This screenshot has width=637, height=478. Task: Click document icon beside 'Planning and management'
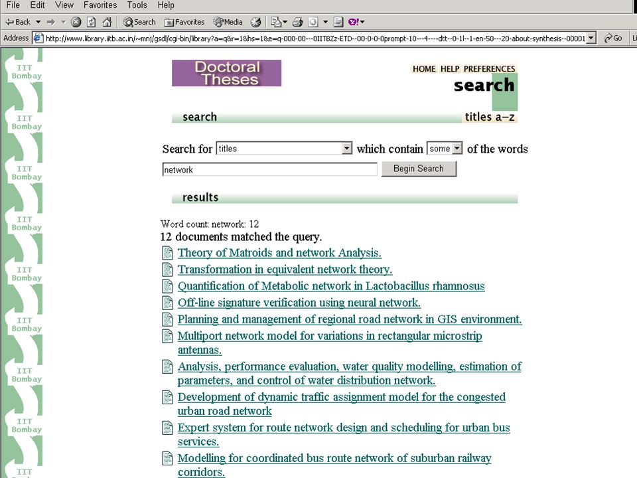click(167, 319)
